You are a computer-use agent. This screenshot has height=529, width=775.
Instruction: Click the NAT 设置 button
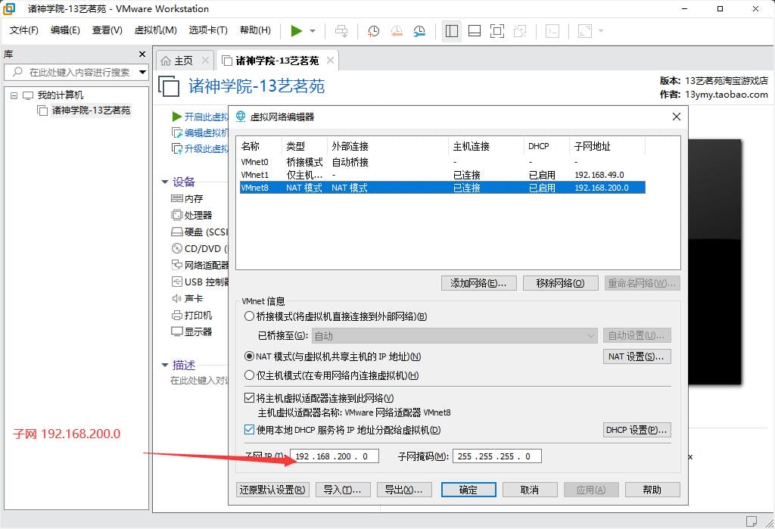[636, 356]
